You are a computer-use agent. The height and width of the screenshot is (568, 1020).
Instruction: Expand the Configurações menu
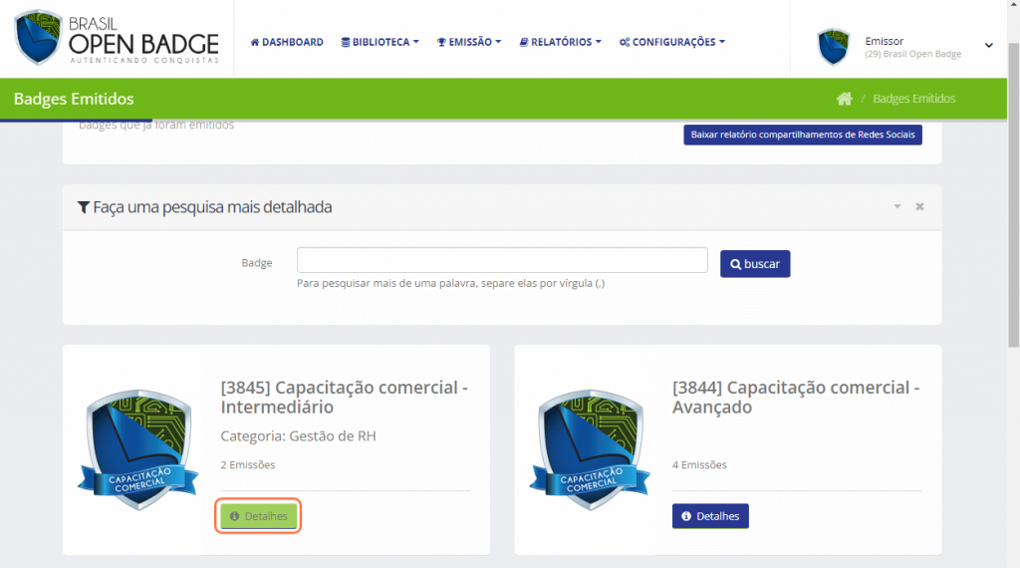point(672,42)
